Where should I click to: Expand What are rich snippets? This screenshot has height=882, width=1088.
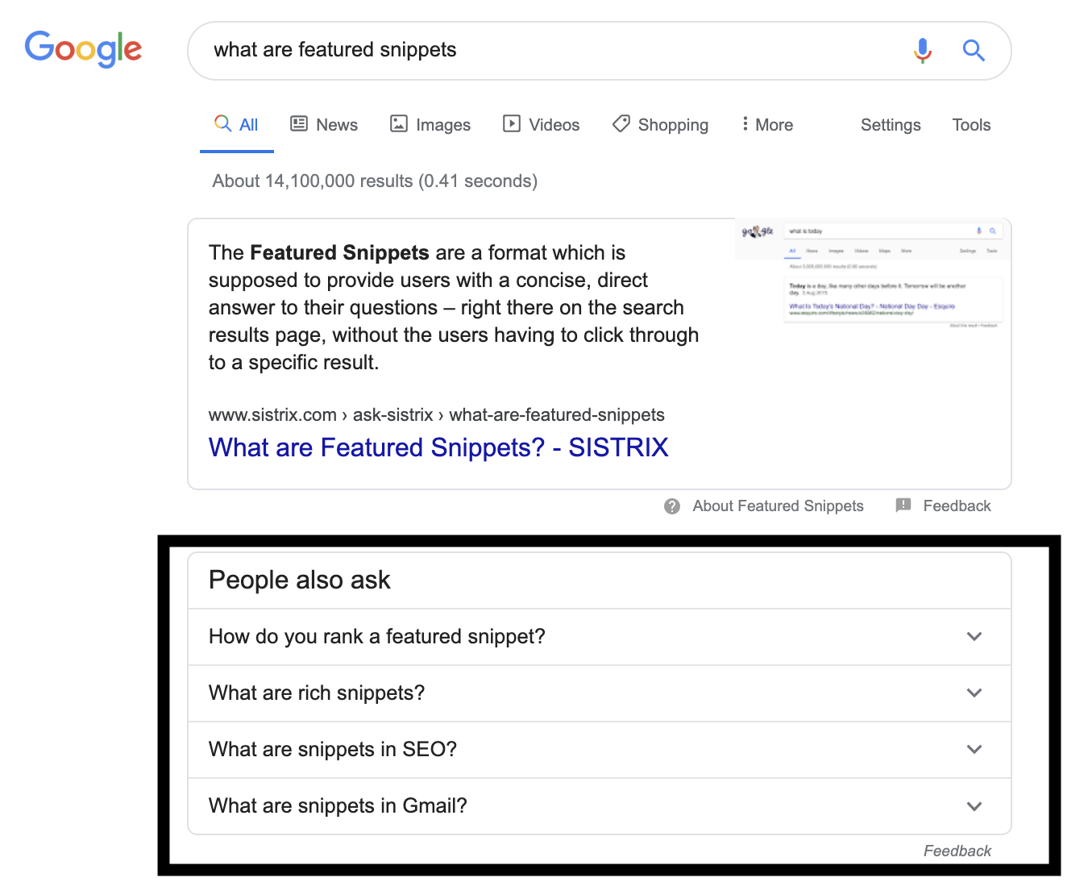point(974,693)
